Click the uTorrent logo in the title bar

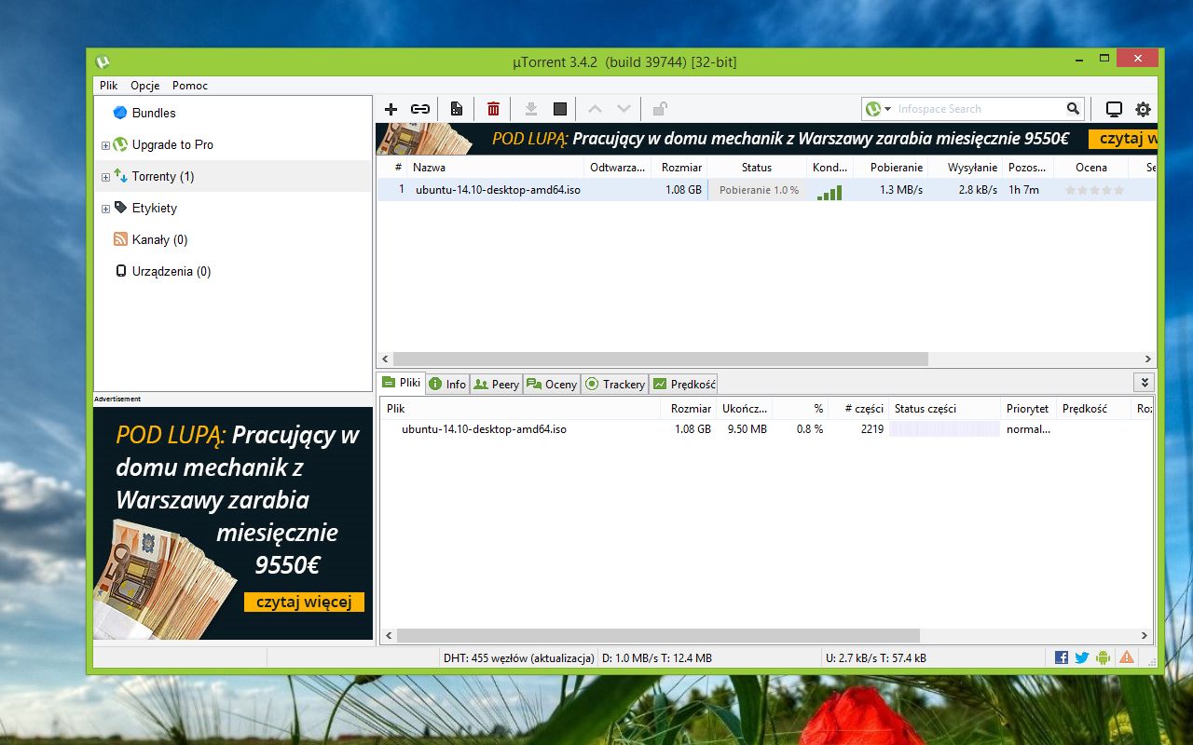103,61
